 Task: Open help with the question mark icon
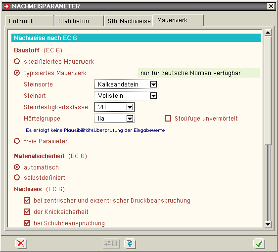[x=130, y=244]
